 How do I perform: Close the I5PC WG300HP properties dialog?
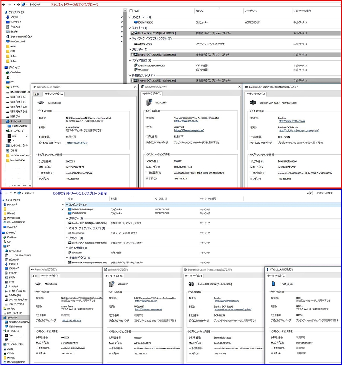(x=240, y=87)
